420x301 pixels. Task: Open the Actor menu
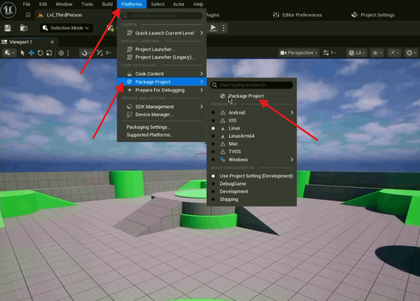click(x=179, y=4)
